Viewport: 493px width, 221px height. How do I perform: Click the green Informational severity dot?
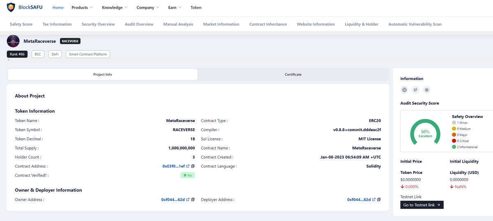click(454, 147)
